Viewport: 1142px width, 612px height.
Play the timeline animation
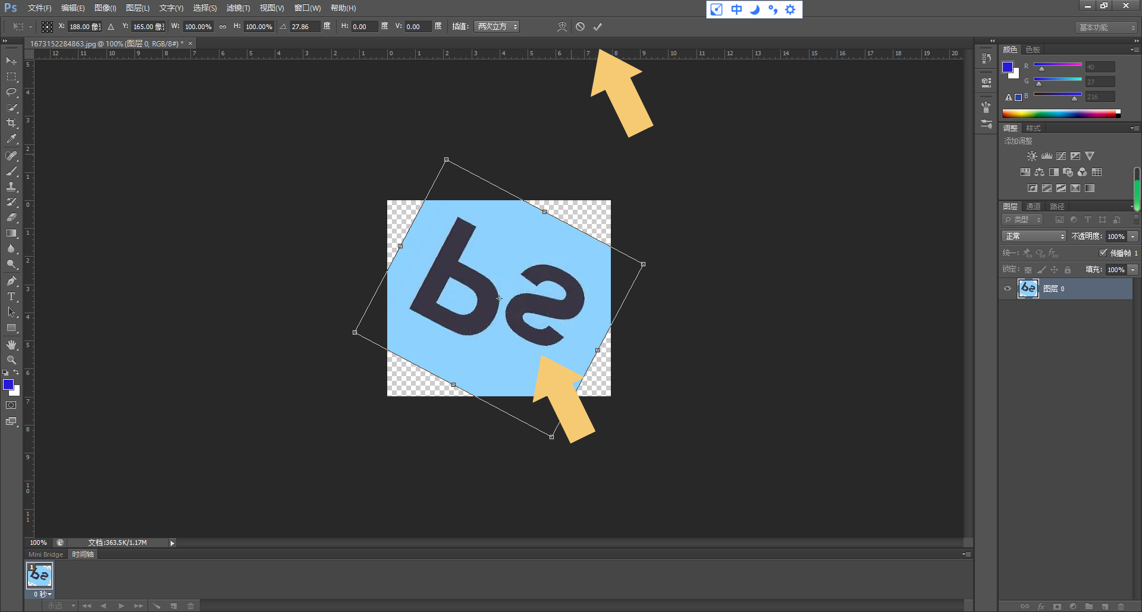coord(121,606)
